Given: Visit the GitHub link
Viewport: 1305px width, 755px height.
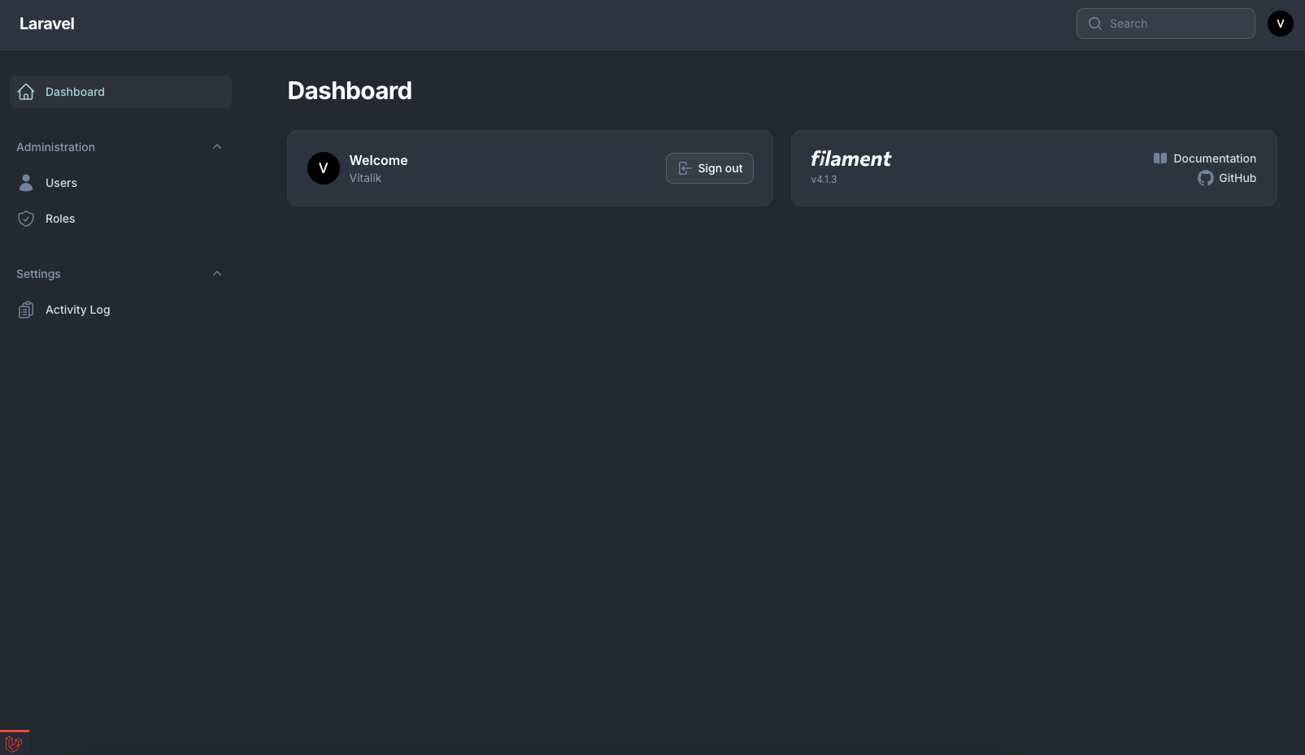Looking at the screenshot, I should point(1238,178).
